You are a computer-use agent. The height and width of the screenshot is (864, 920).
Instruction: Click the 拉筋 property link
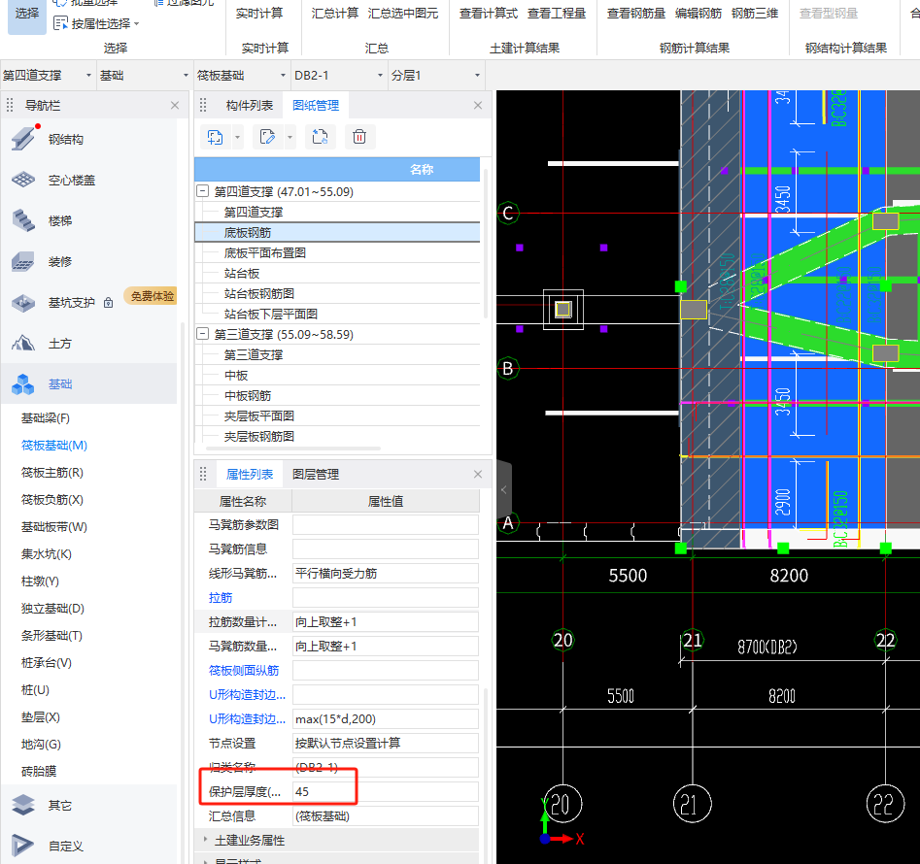coord(221,597)
